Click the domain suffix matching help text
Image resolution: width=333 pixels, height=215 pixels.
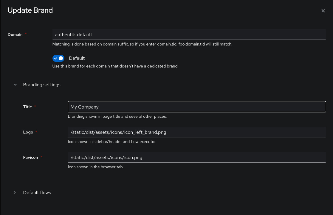click(x=142, y=44)
